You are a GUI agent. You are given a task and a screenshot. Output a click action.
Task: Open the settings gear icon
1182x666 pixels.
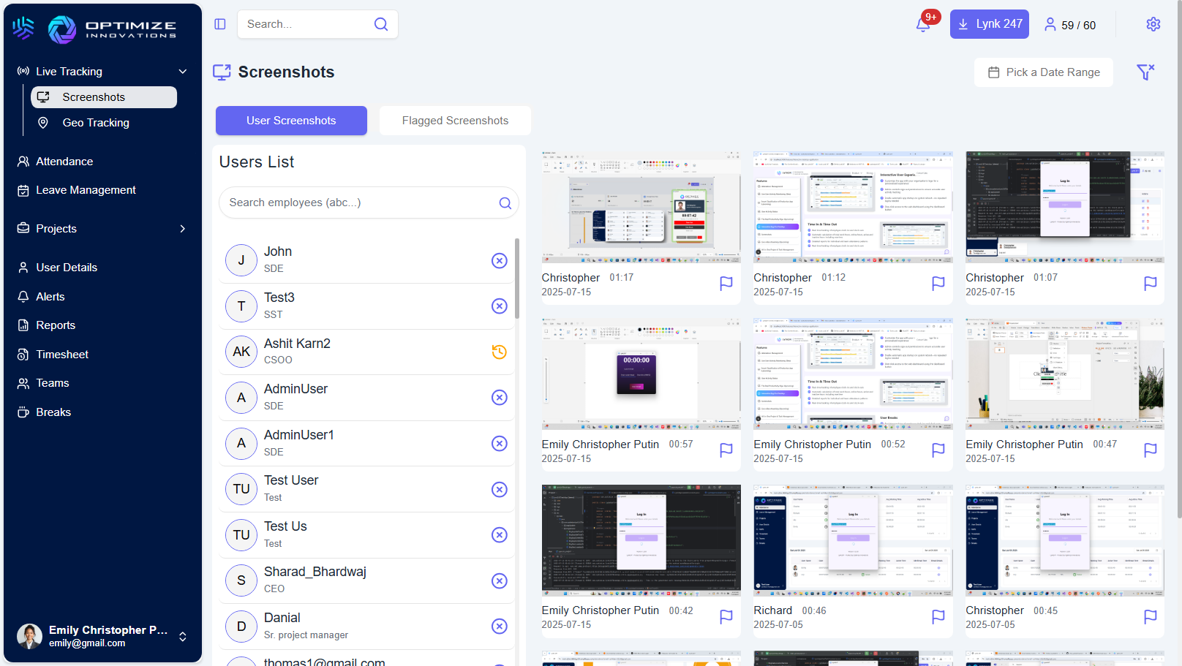(x=1153, y=24)
